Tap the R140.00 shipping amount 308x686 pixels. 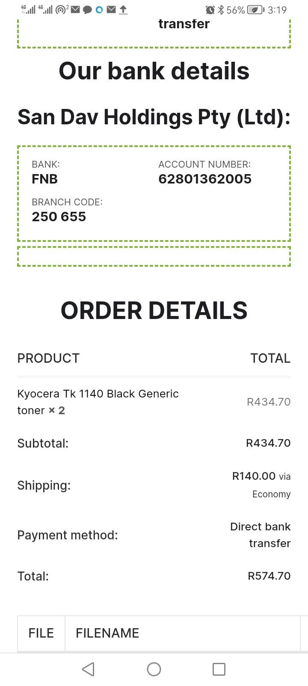tap(254, 476)
